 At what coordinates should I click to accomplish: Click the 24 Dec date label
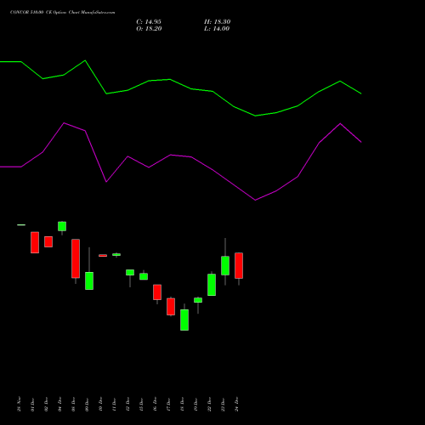point(236,405)
